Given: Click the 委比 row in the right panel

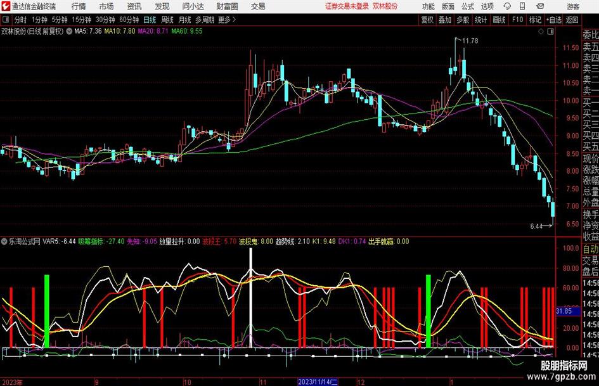Looking at the screenshot, I should point(591,35).
